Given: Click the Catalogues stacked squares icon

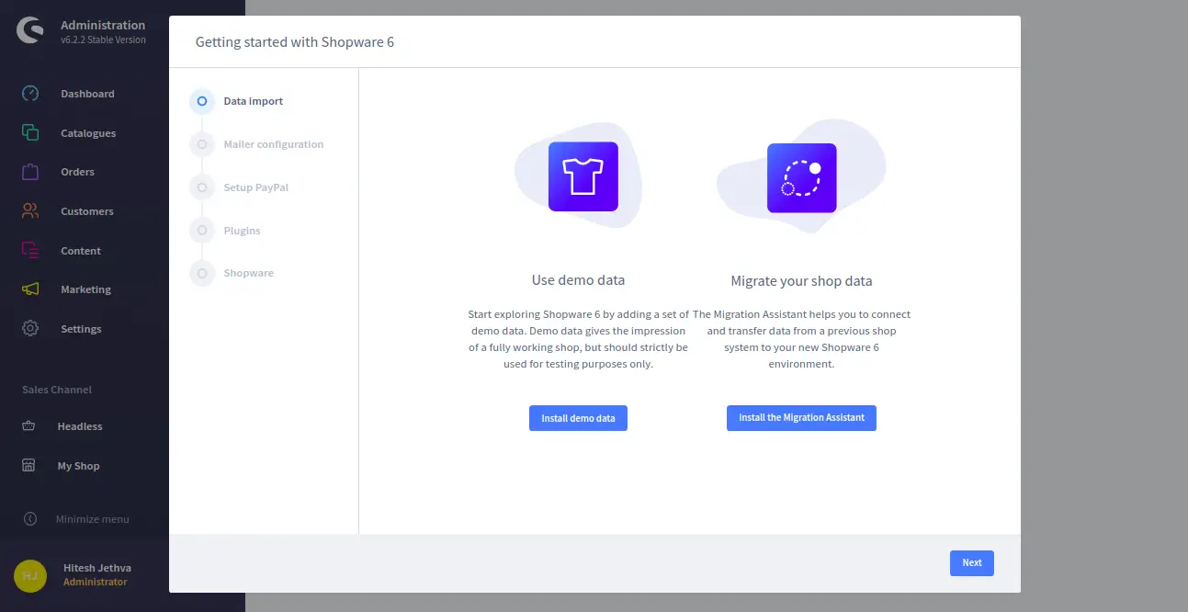Looking at the screenshot, I should coord(30,132).
